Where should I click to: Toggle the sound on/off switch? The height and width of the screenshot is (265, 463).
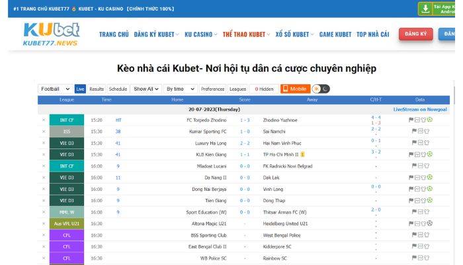tap(316, 89)
